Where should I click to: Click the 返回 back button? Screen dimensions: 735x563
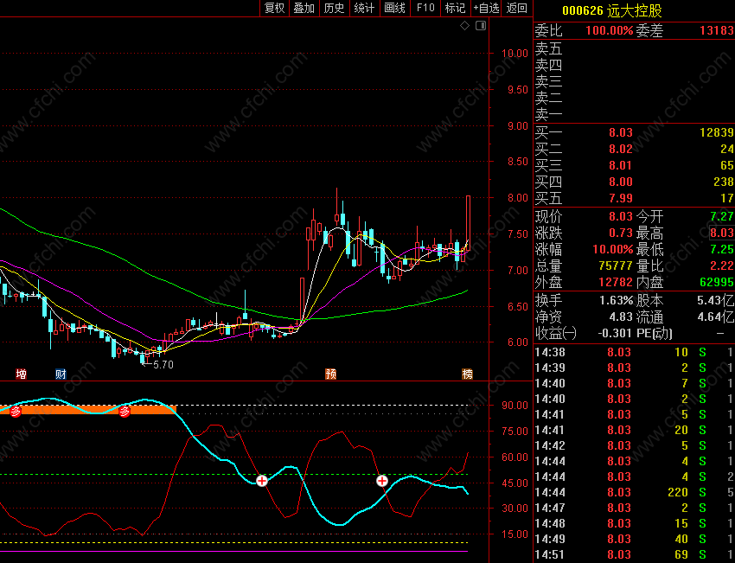click(x=517, y=8)
